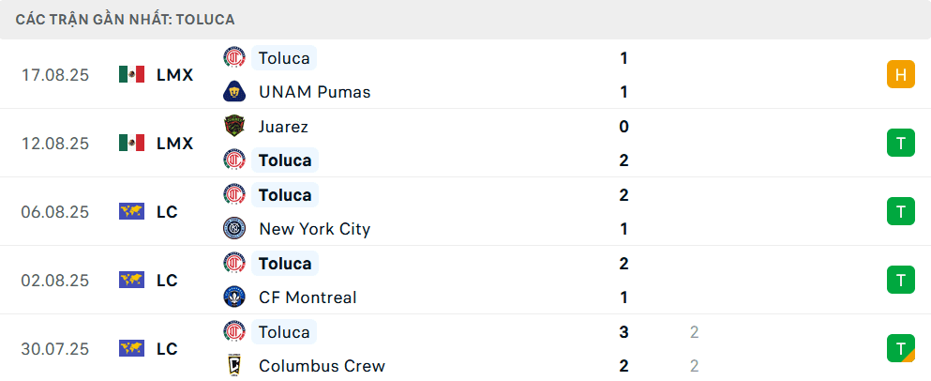Click the green T badge for Juarez match
This screenshot has height=381, width=931.
coord(900,143)
